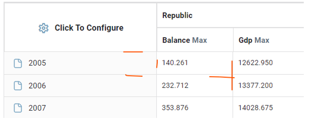The width and height of the screenshot is (310, 120).
Task: Select the 2006 row label
Action: point(37,86)
